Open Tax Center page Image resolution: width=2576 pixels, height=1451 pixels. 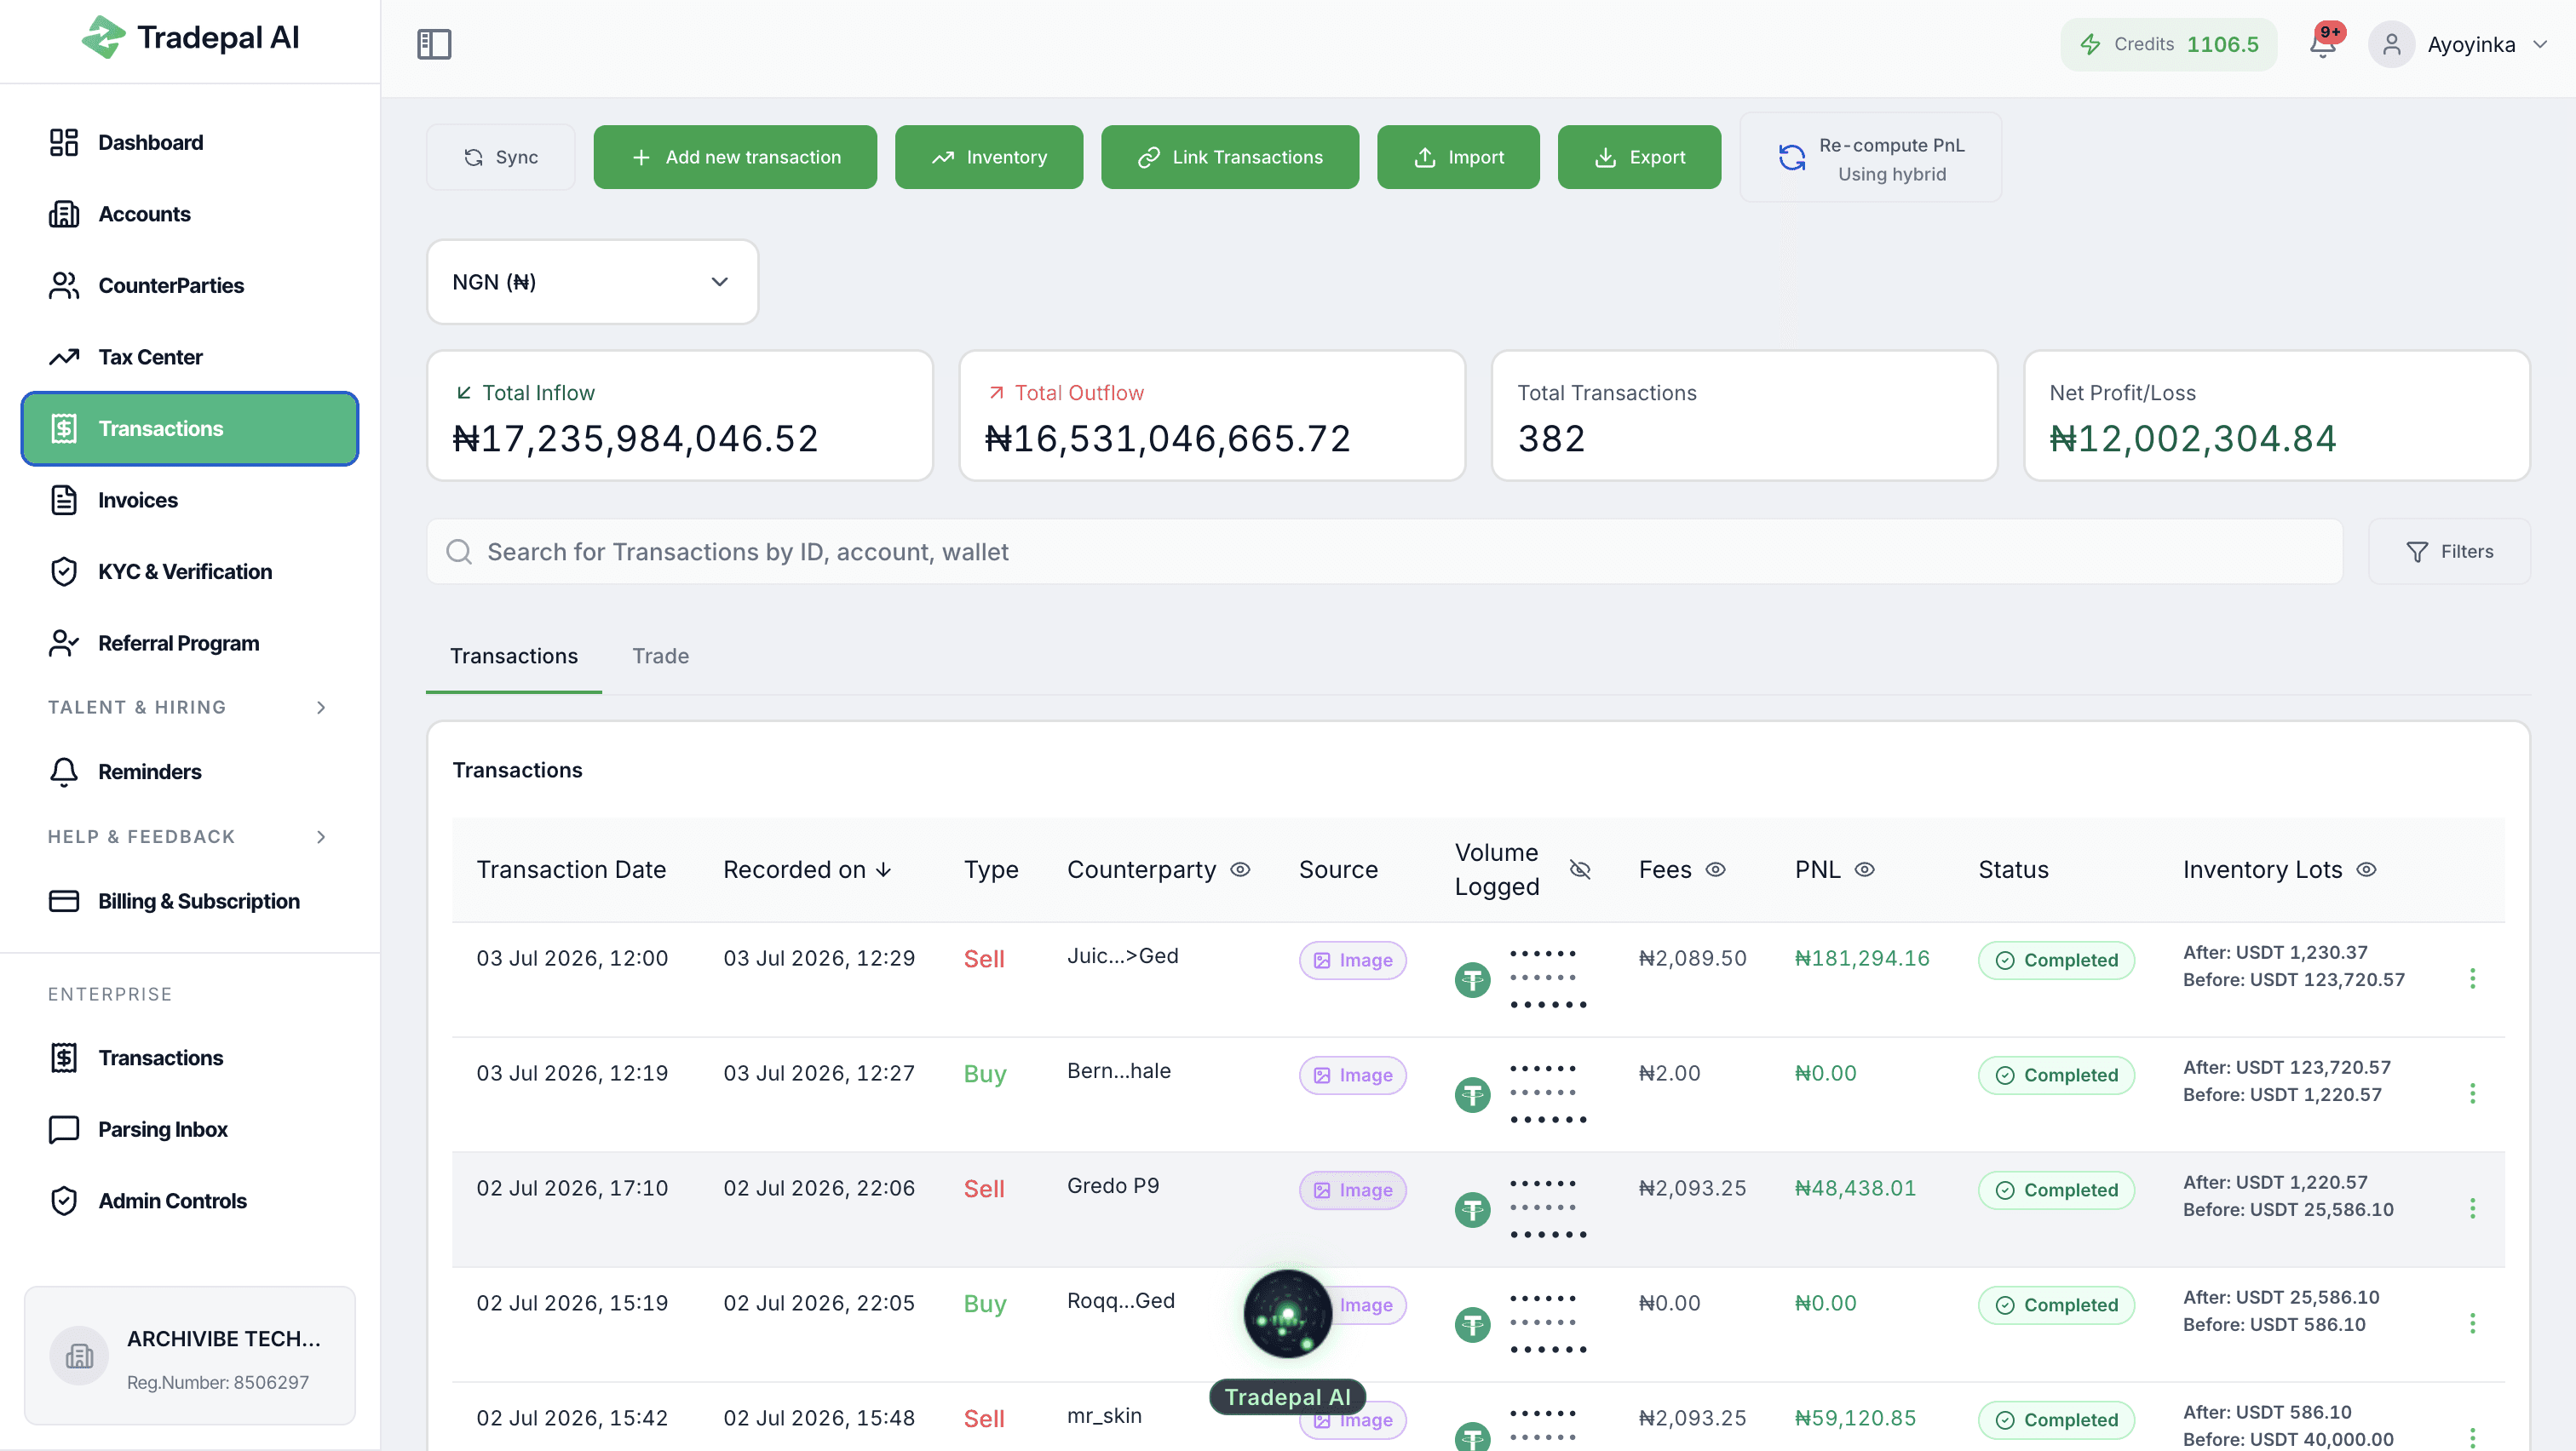pyautogui.click(x=190, y=357)
